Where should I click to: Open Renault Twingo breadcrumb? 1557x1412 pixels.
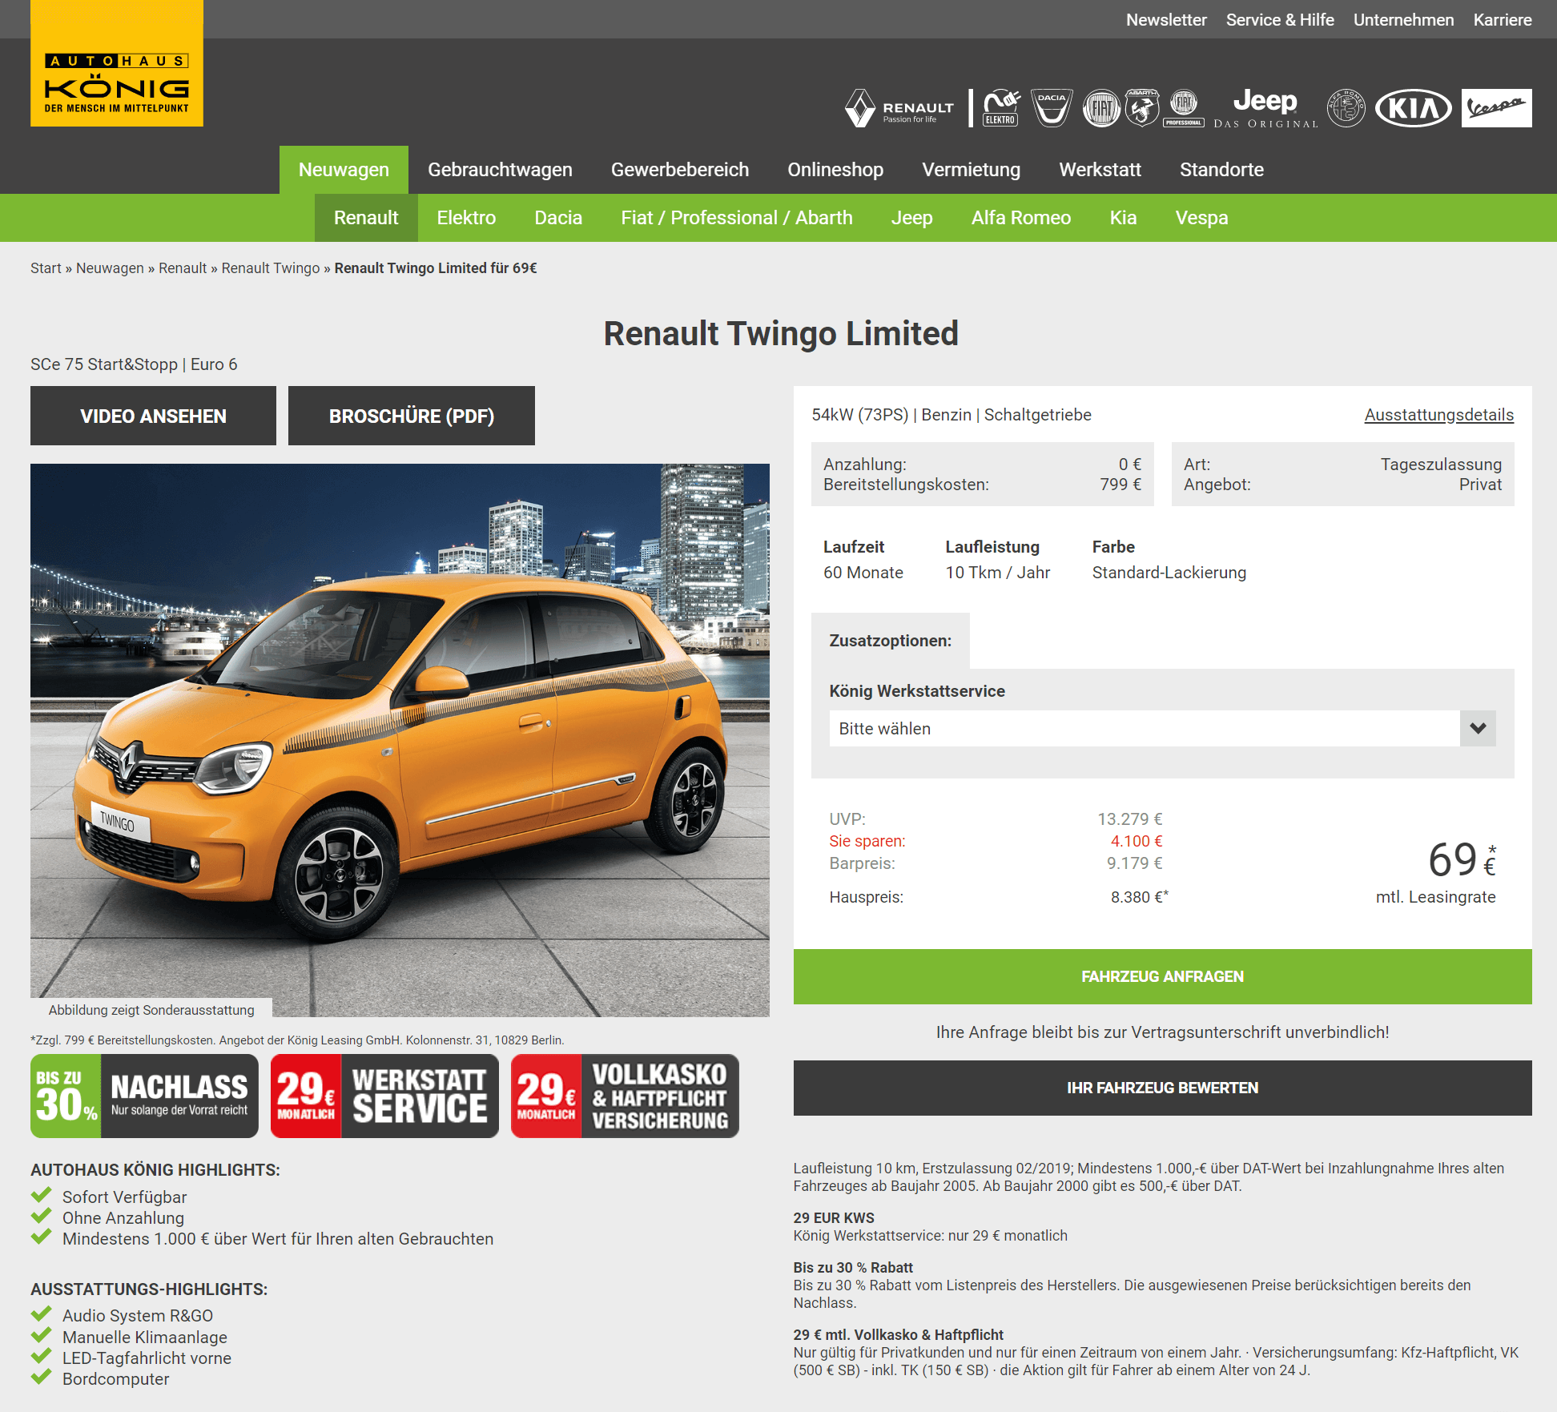pos(271,268)
